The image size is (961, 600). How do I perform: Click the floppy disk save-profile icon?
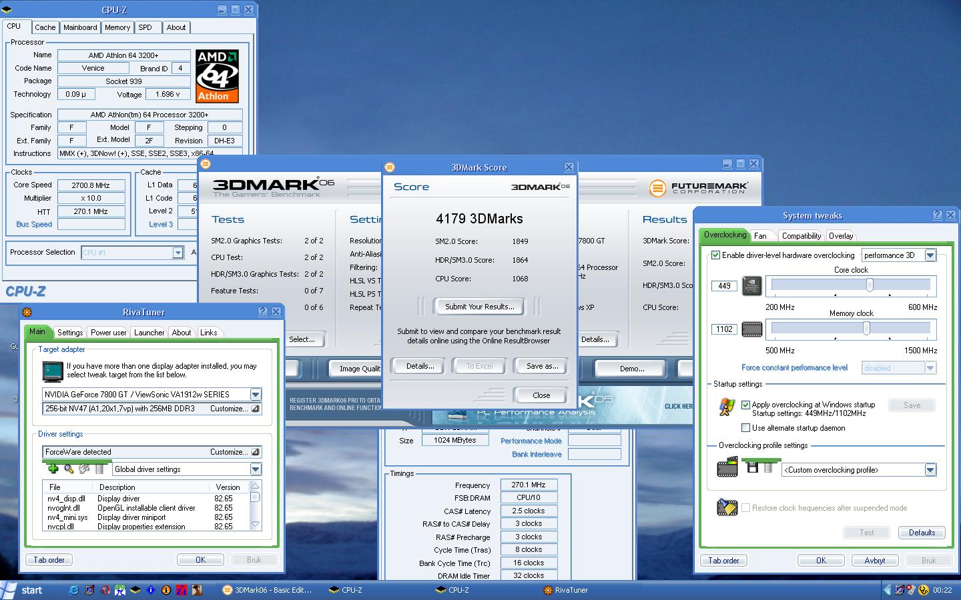[753, 468]
